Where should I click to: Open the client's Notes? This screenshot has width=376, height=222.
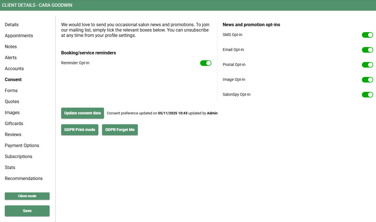pos(11,47)
